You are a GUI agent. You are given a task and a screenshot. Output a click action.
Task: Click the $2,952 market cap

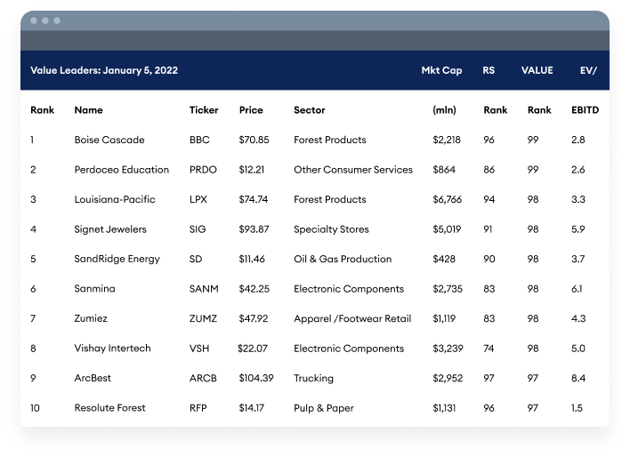tap(448, 378)
